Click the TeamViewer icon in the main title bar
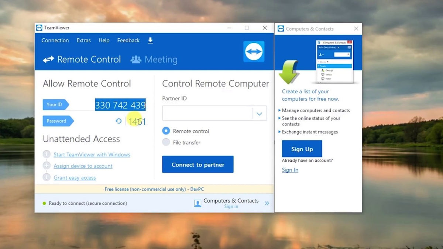The width and height of the screenshot is (443, 249). (39, 28)
